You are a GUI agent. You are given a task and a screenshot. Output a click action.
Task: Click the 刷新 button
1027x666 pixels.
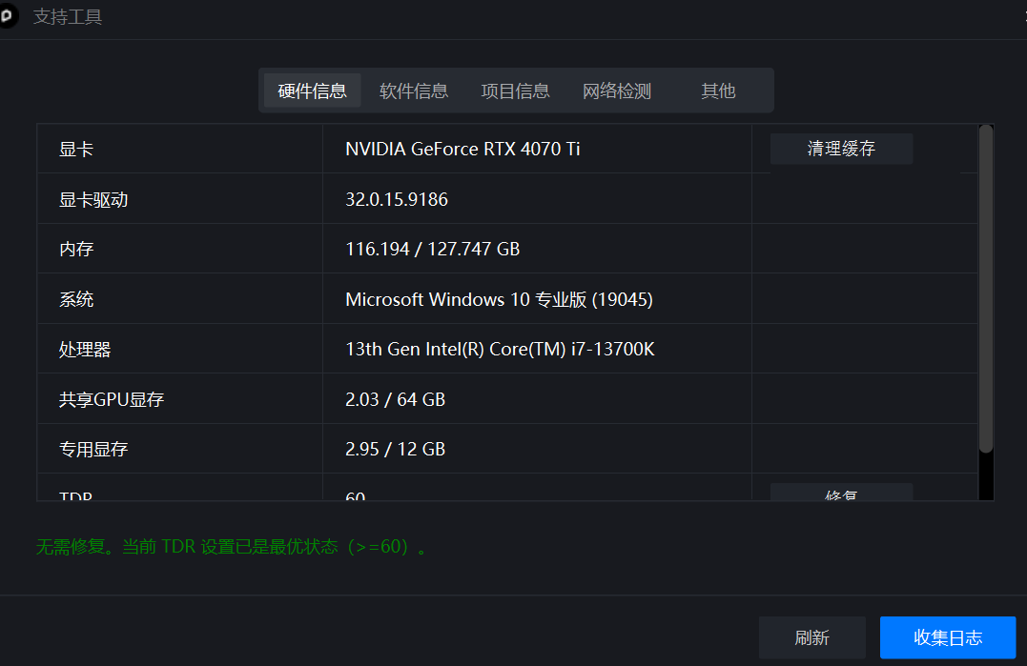pyautogui.click(x=811, y=637)
